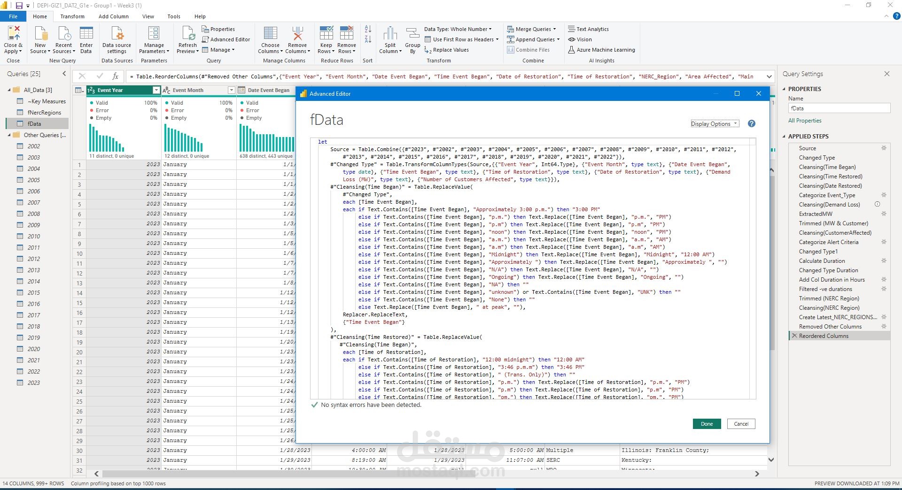Select the Filtered -ve durations step

pyautogui.click(x=825, y=289)
